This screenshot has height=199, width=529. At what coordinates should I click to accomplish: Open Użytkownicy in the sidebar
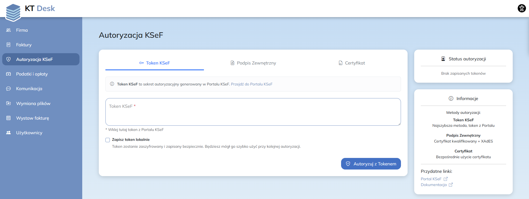click(29, 133)
